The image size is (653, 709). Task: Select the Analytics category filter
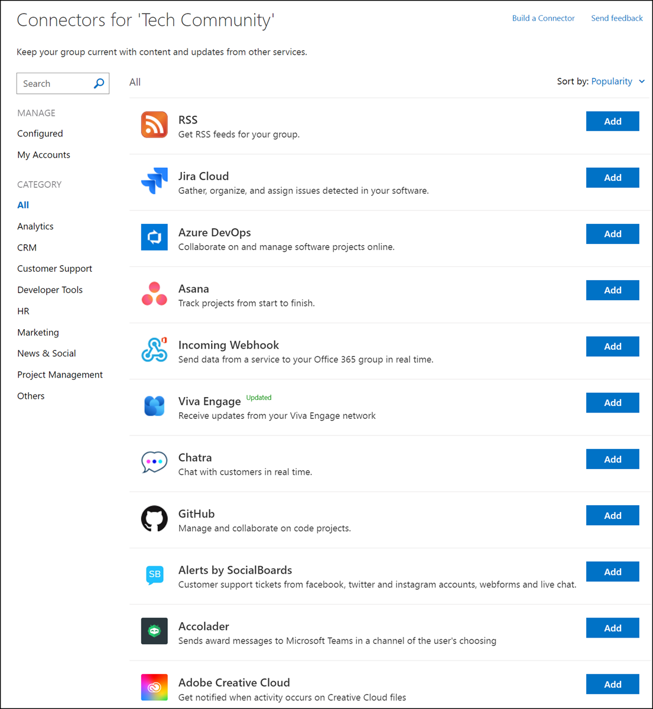pos(35,226)
